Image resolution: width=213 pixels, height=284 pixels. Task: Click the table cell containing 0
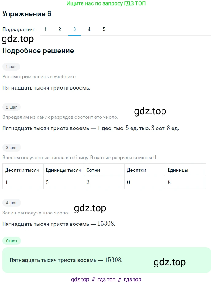pos(145,182)
